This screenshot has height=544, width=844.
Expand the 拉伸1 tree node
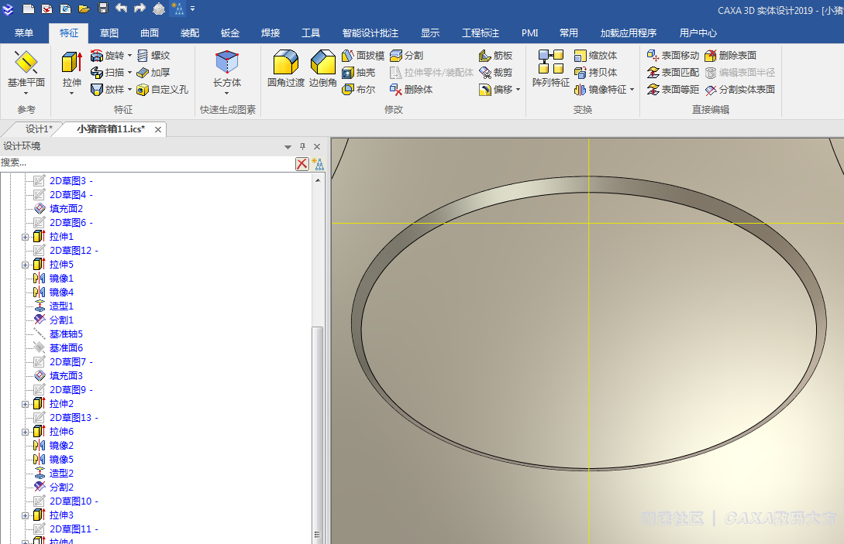[x=25, y=237]
